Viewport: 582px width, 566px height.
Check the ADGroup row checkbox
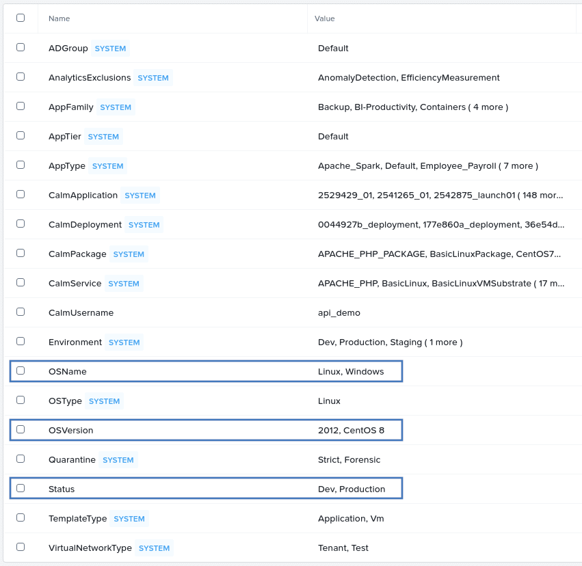pyautogui.click(x=20, y=47)
